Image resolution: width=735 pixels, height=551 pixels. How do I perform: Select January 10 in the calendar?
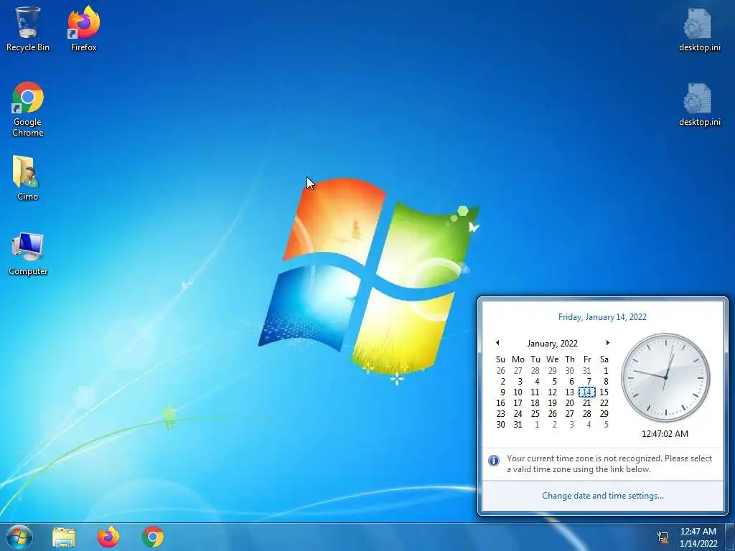click(x=518, y=392)
